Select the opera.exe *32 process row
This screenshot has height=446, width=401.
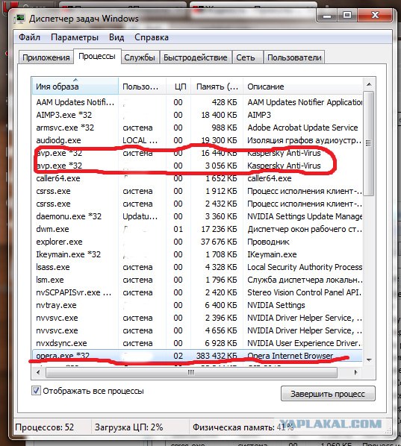197,356
